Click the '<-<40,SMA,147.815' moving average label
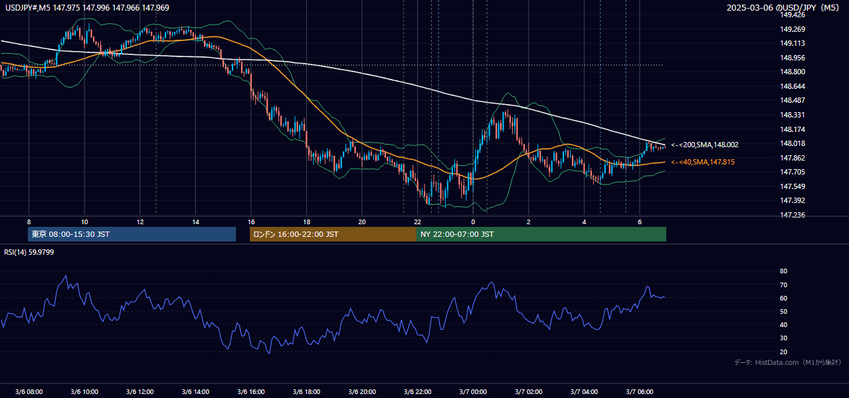Viewport: 849px width, 398px height. coord(703,162)
